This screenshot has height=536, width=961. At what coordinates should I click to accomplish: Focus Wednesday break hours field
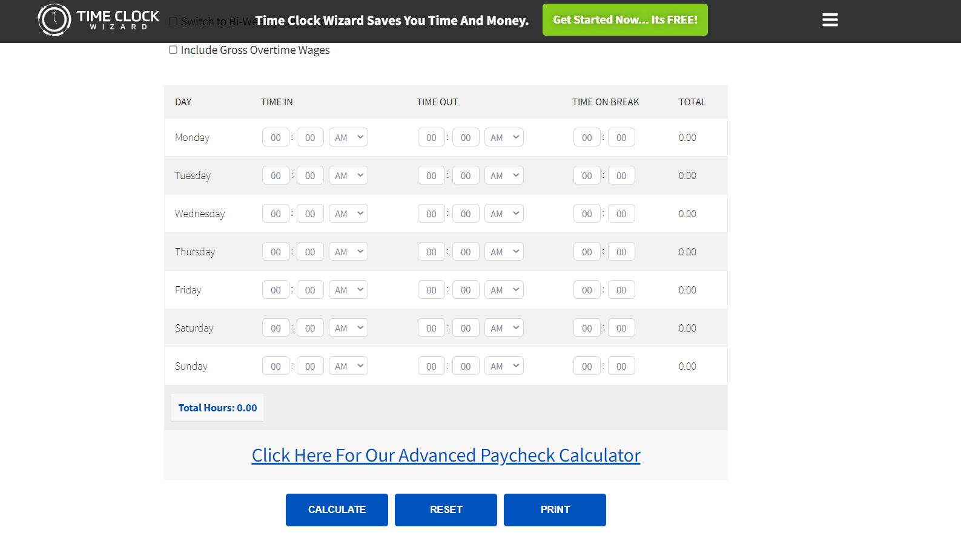click(x=587, y=214)
